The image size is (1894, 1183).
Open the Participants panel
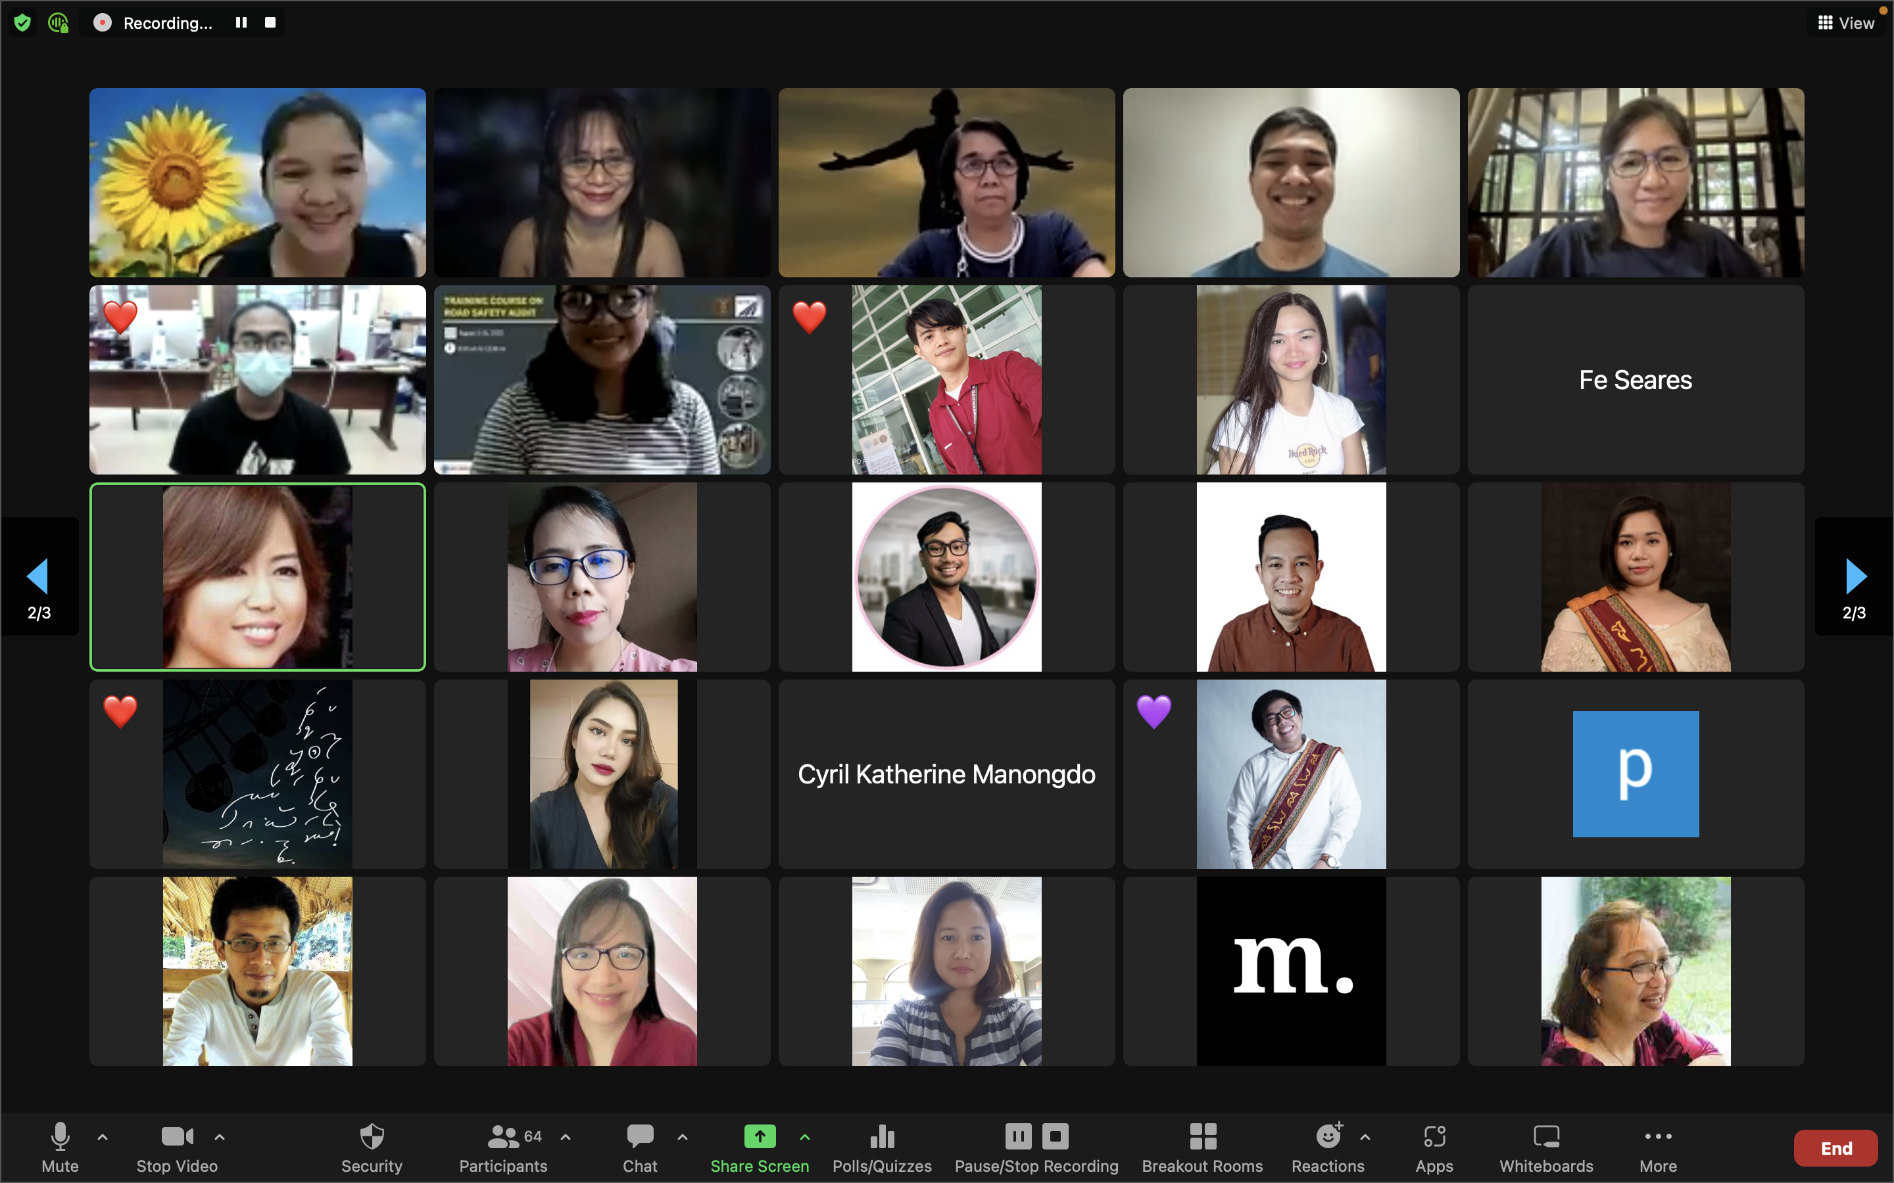pos(503,1147)
